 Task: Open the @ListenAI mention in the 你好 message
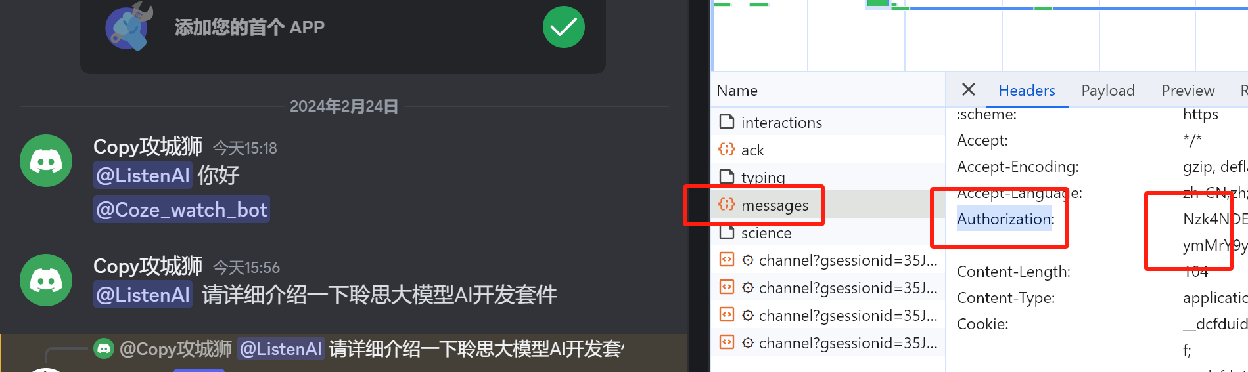[143, 175]
